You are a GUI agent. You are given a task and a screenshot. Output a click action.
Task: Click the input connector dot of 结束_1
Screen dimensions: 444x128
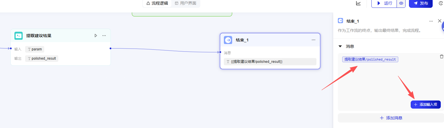(220, 52)
